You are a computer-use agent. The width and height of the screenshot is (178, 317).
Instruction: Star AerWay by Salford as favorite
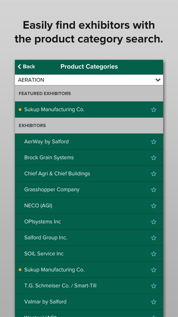click(x=154, y=142)
